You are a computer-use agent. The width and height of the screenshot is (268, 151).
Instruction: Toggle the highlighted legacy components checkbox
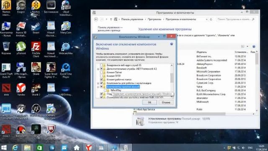(x=101, y=87)
